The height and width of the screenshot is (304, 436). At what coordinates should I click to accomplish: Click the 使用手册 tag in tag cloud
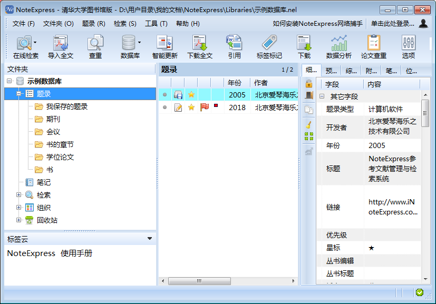[76, 253]
